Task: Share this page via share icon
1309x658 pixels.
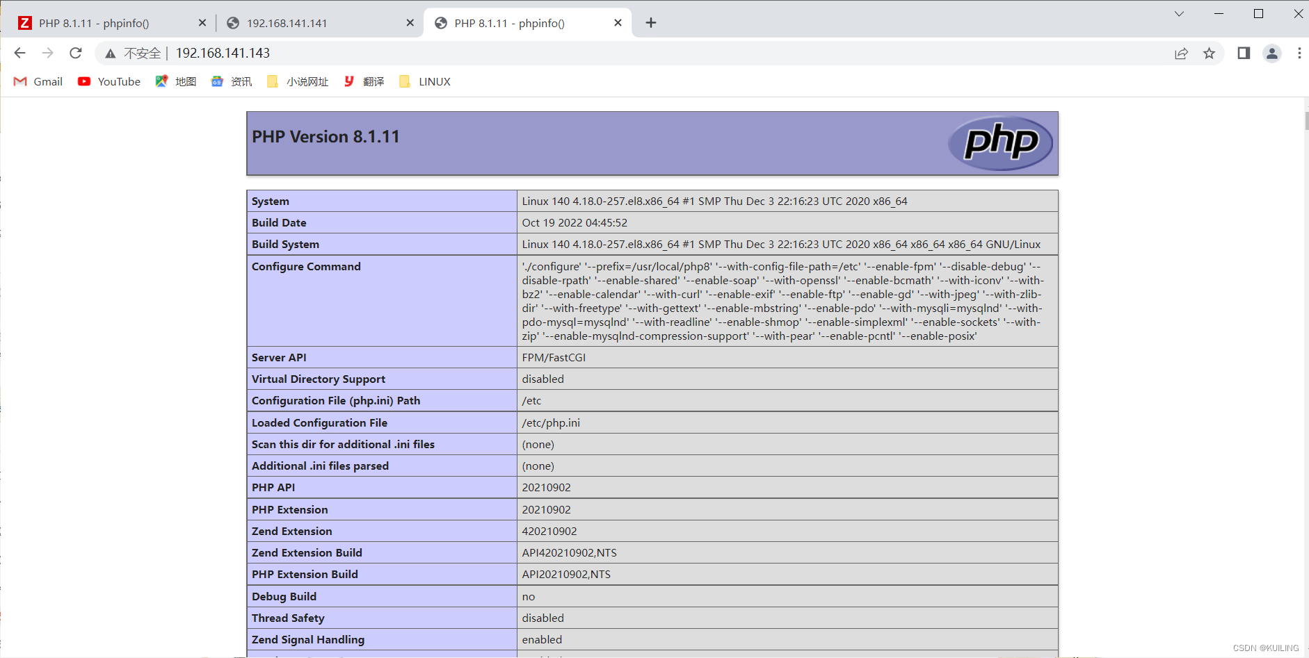Action: click(x=1181, y=54)
